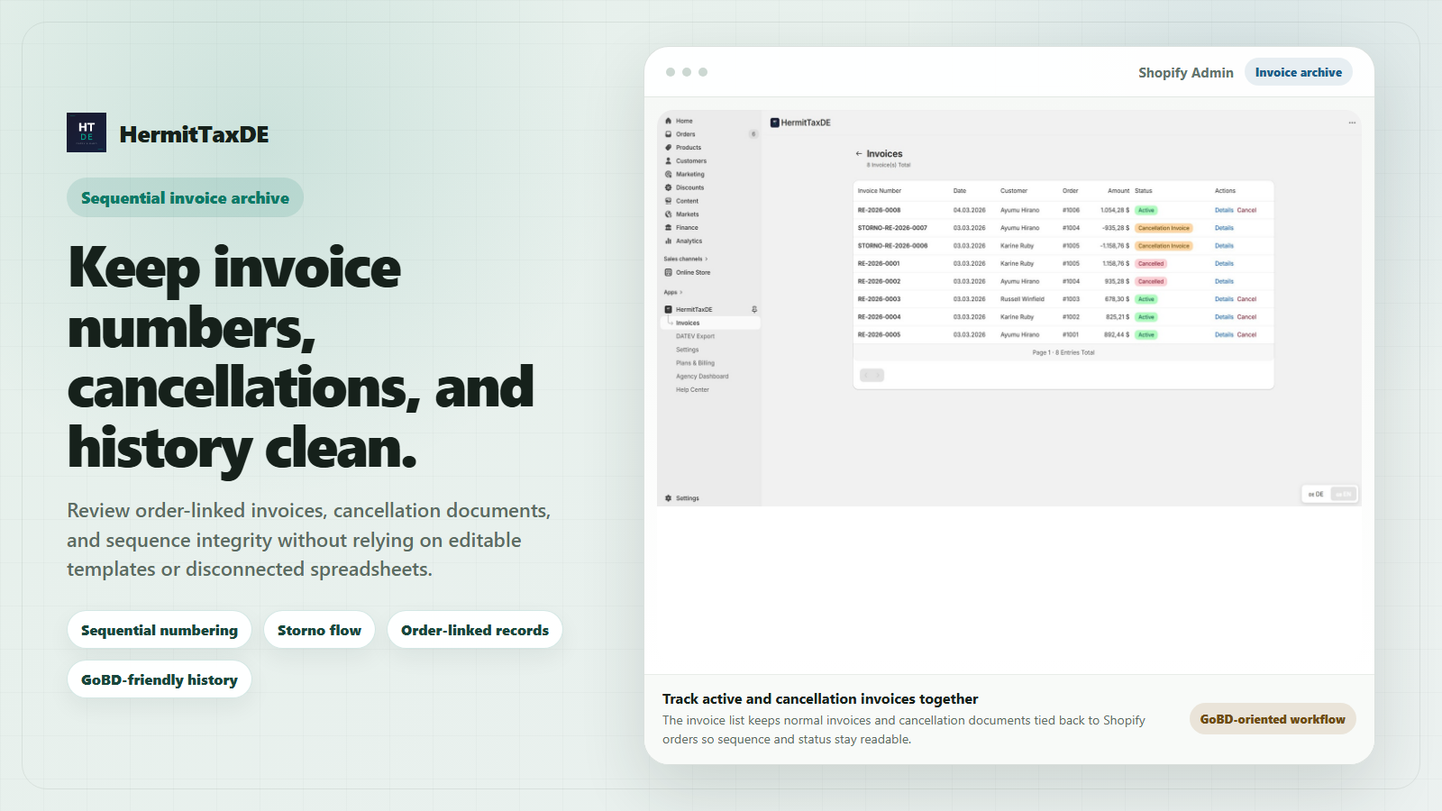
Task: Open Settings under HermitTaxDE
Action: (x=687, y=350)
